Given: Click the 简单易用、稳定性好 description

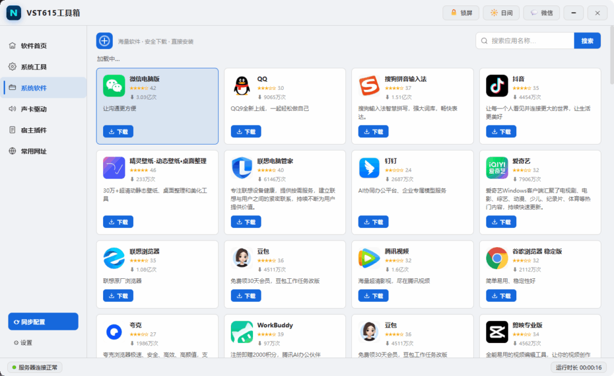Looking at the screenshot, I should (511, 281).
